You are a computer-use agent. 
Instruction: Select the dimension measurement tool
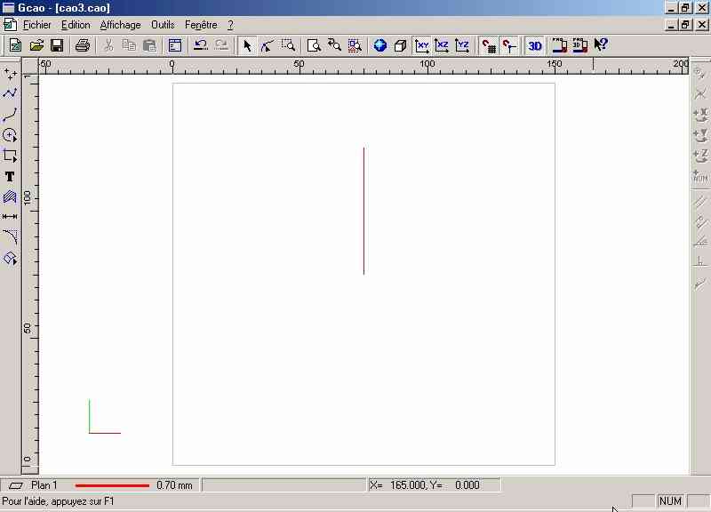click(x=10, y=217)
